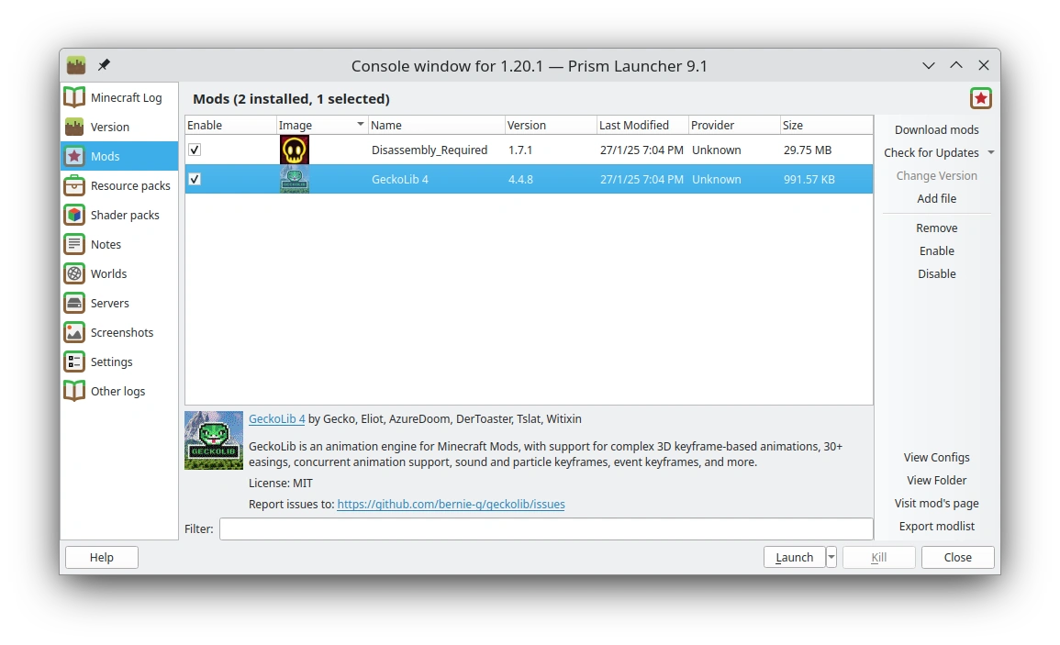Click the Resource packs icon
Screen dimensions: 1060x645
[74, 186]
